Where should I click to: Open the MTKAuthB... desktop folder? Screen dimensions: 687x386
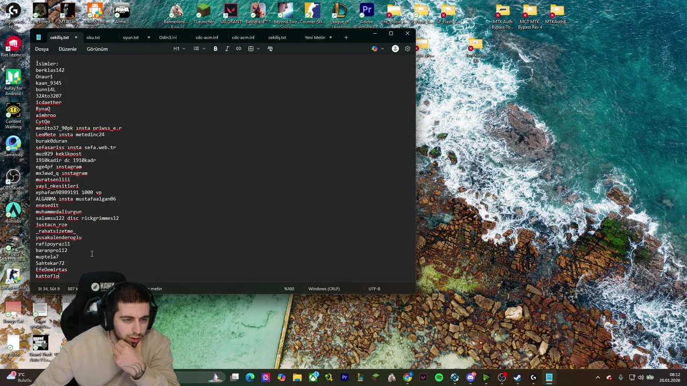tap(557, 14)
